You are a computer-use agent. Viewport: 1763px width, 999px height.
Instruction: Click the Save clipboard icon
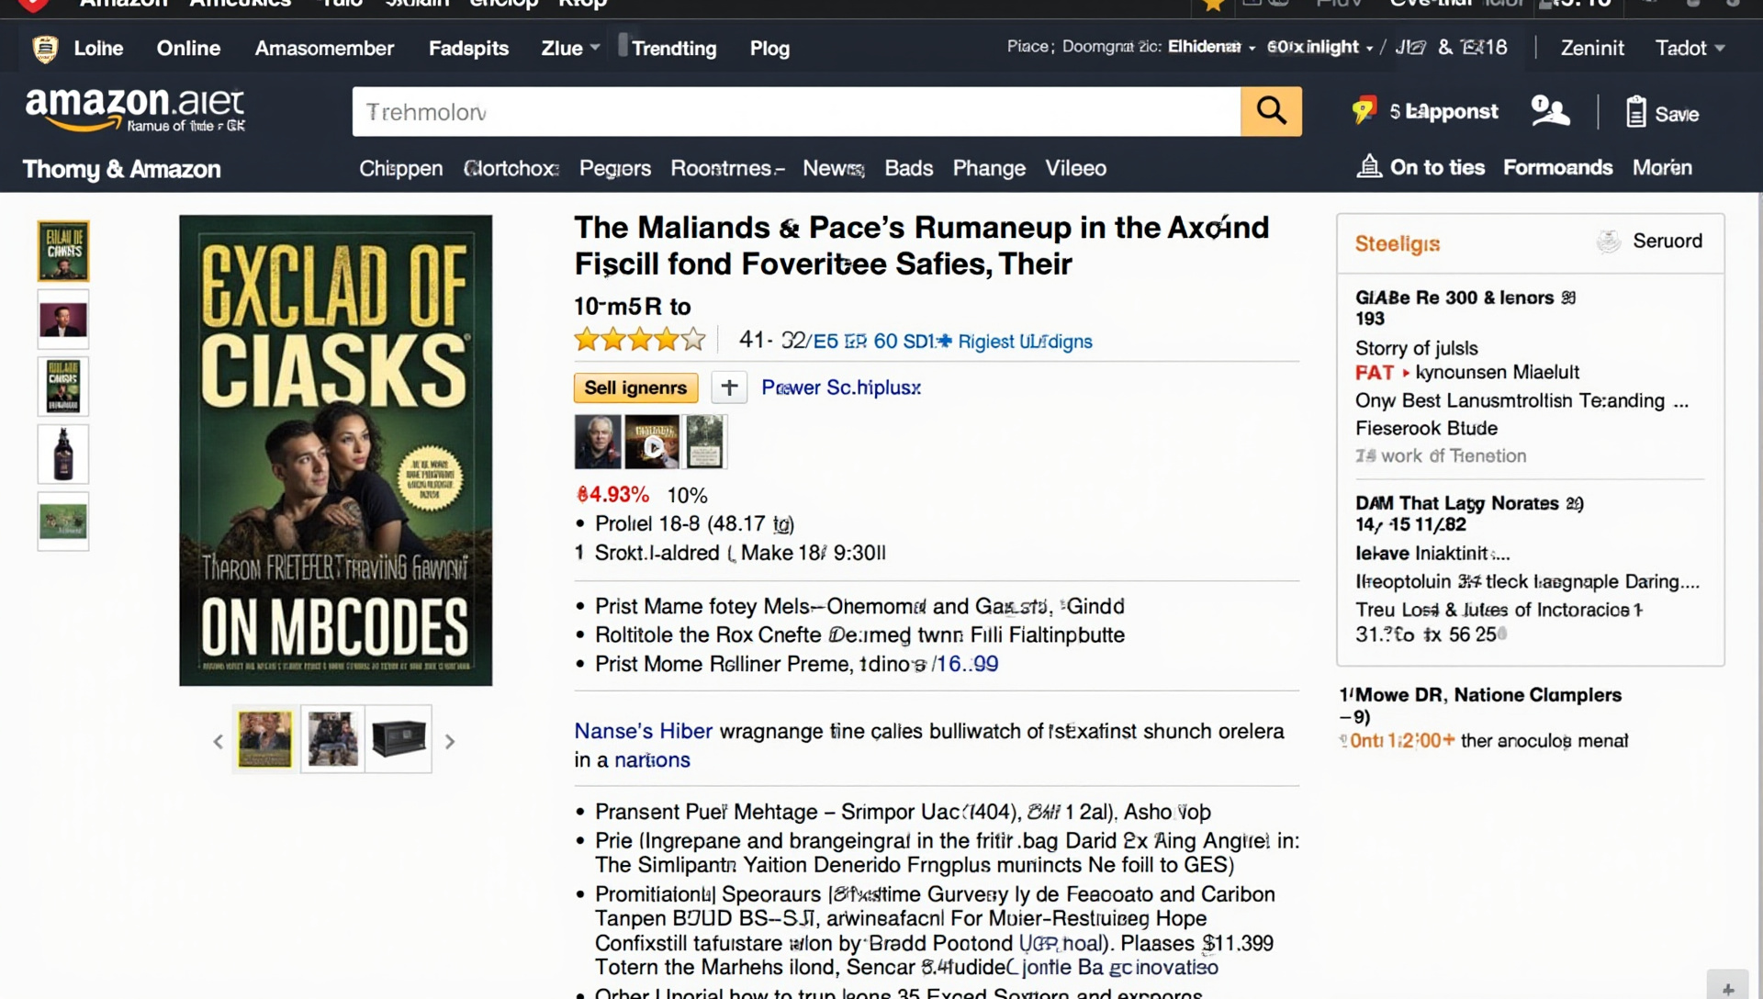1635,112
